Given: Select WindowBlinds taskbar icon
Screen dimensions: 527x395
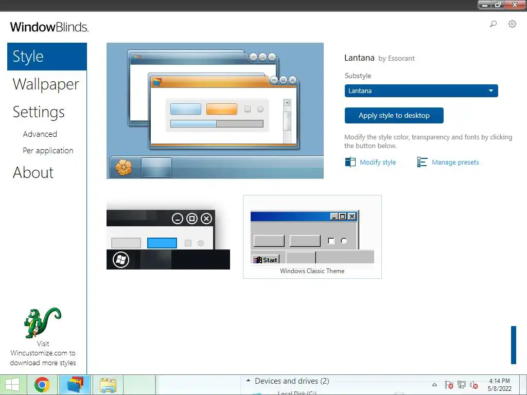Looking at the screenshot, I should coord(75,385).
